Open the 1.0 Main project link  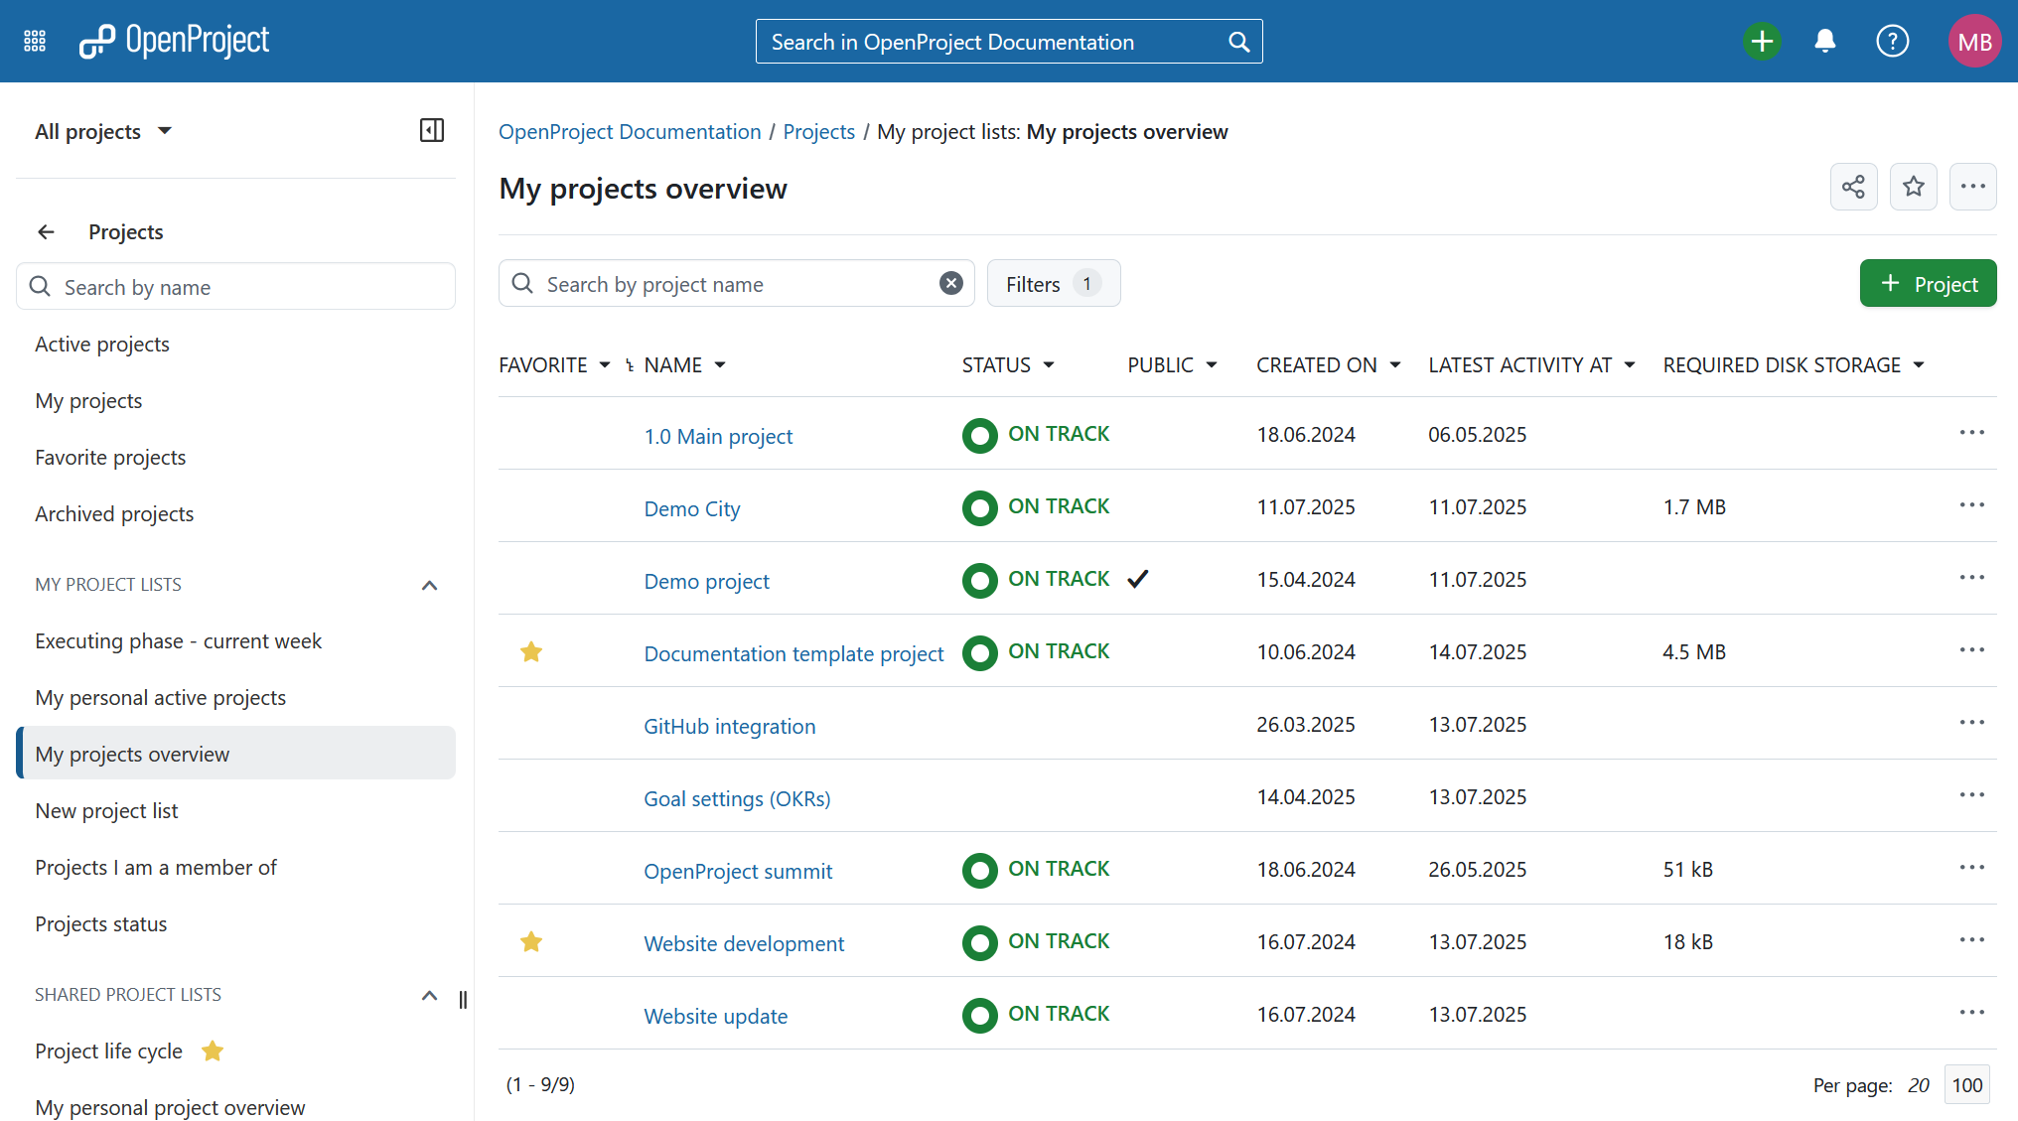(x=718, y=437)
